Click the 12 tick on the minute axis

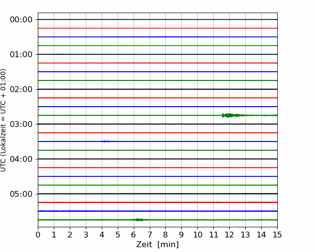229,235
